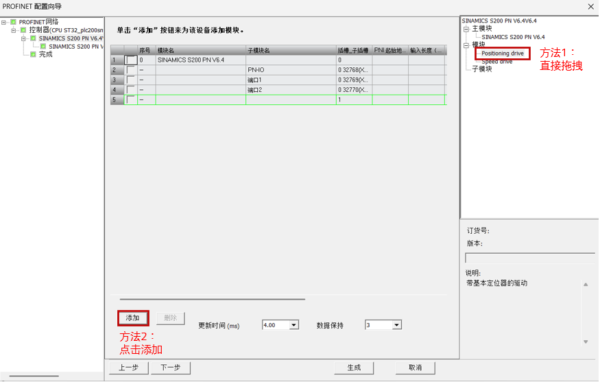The width and height of the screenshot is (600, 382).
Task: Select SINAMICS S200 PN V6.4 under 主模块
Action: pos(513,37)
